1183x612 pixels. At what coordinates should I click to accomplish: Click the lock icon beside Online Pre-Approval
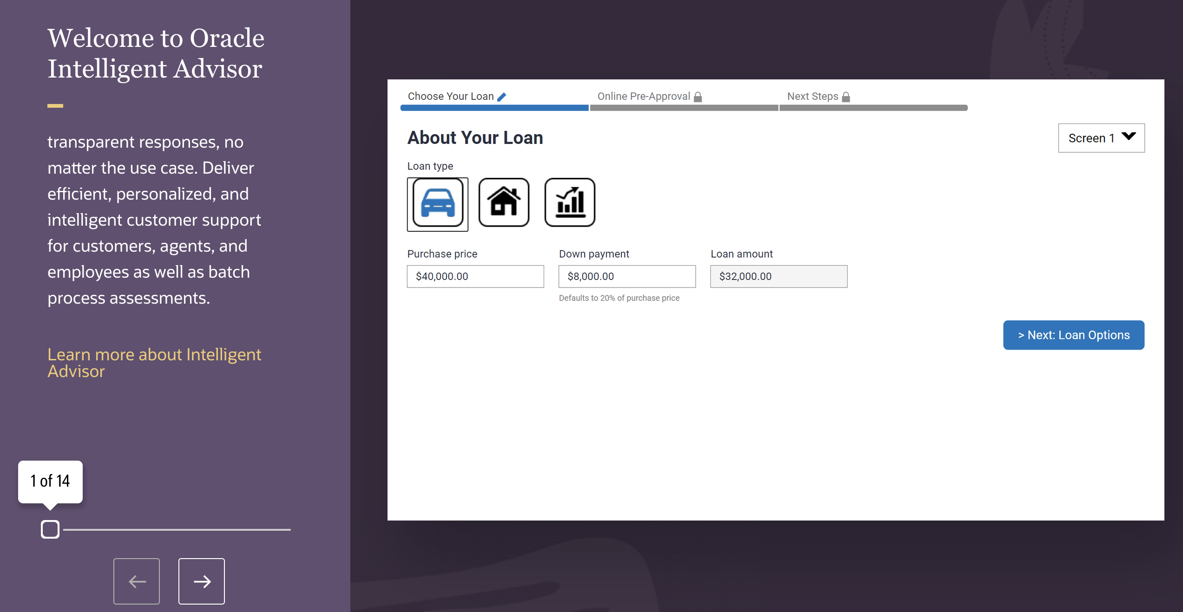coord(698,96)
